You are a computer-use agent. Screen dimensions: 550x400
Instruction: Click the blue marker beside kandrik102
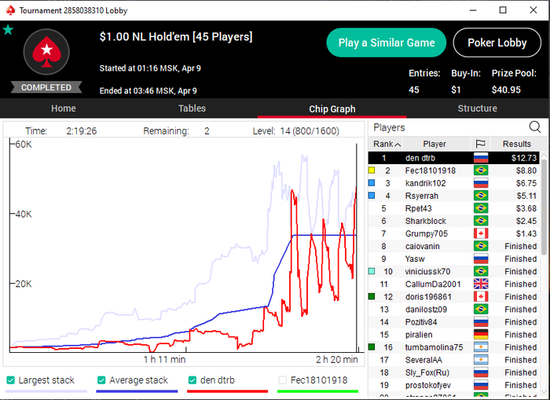[x=372, y=183]
